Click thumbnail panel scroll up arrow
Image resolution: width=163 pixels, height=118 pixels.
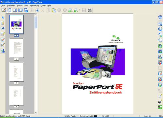[x=36, y=15]
